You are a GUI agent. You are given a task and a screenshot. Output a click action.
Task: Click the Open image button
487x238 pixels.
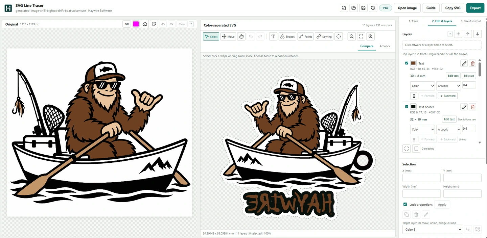[x=407, y=8]
